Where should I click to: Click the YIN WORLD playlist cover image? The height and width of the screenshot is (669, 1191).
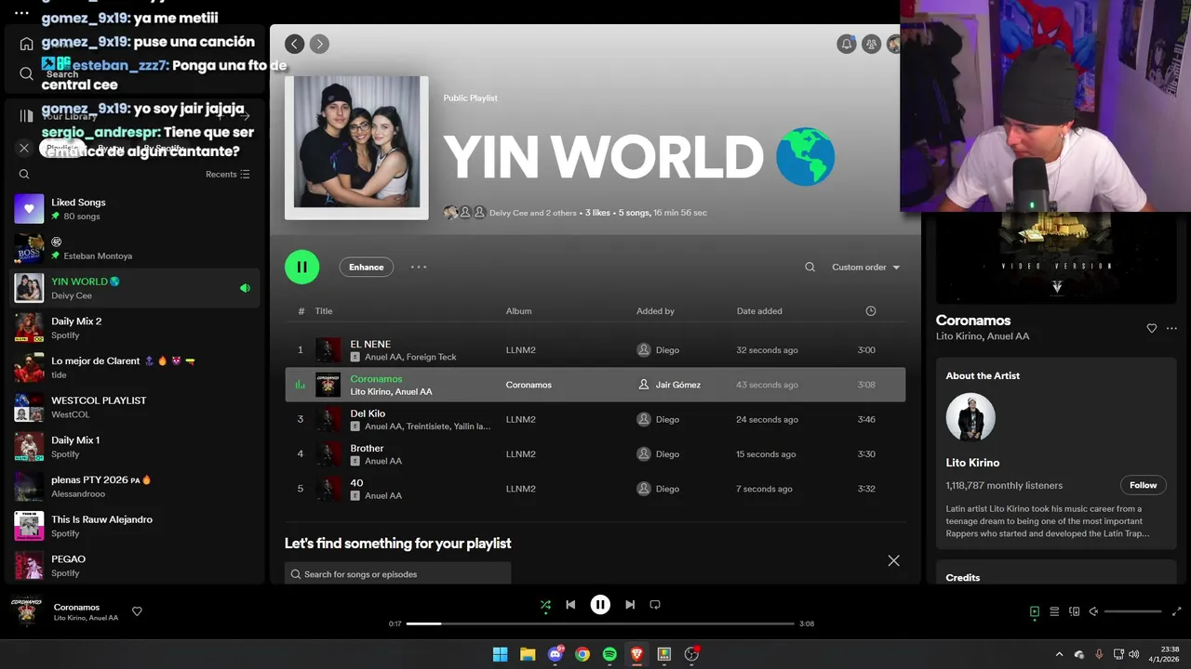pos(356,148)
